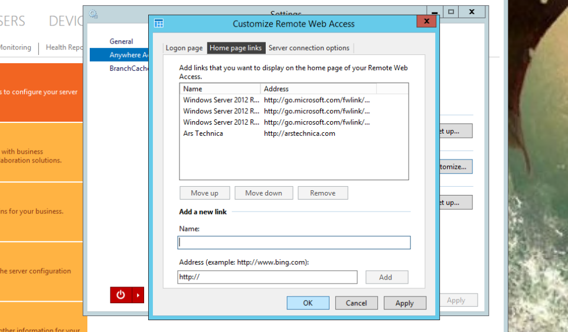Close the Customize Remote Web Access dialog
568x332 pixels.
[426, 21]
